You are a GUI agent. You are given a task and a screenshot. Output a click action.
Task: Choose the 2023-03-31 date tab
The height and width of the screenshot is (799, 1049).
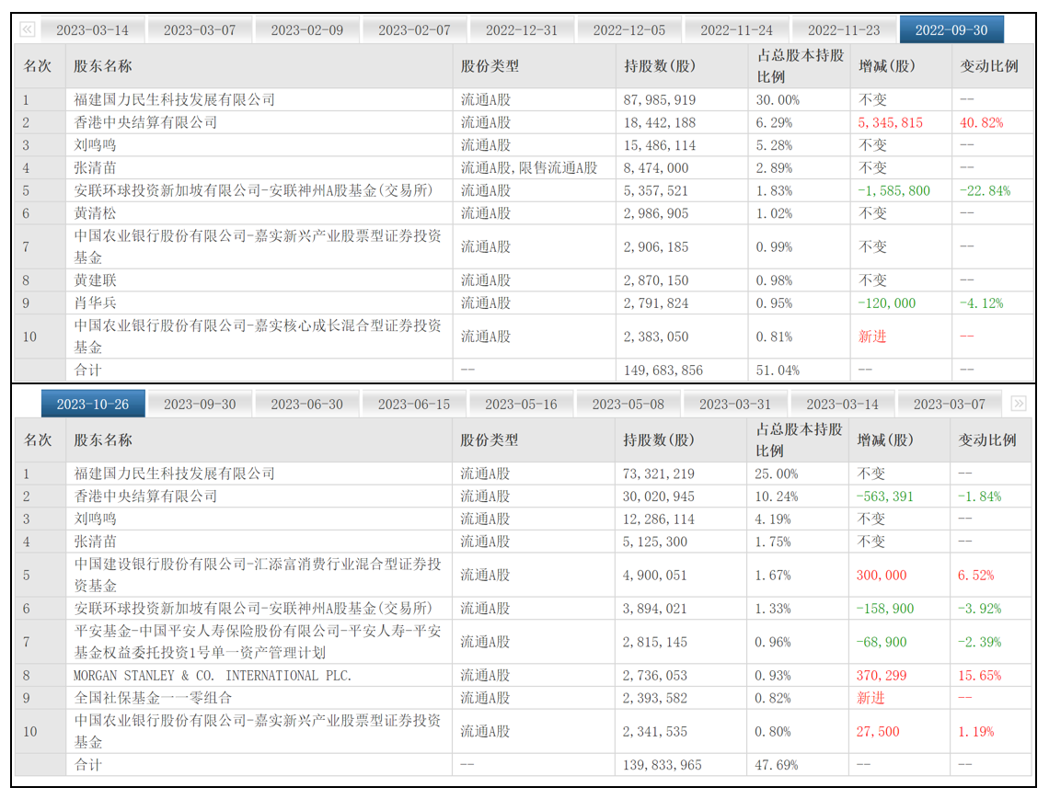point(734,404)
